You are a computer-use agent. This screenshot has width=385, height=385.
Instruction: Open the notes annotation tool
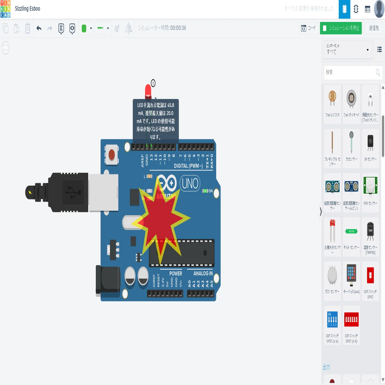click(x=61, y=28)
